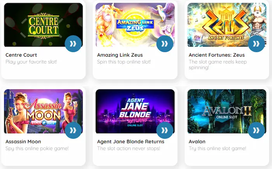Viewport: 272px width, 169px height.
Task: Click 'The slot action never stops!' description
Action: coord(129,148)
